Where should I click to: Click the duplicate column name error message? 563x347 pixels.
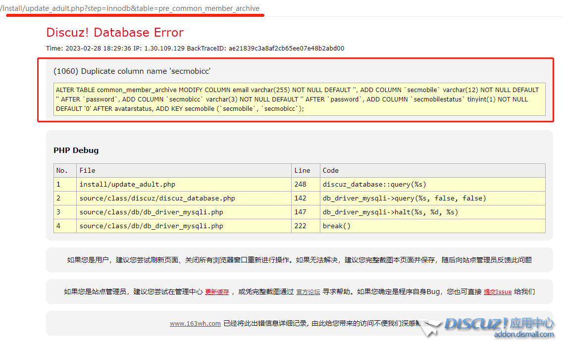pos(132,71)
